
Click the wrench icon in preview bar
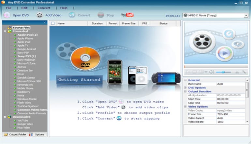tap(244, 72)
